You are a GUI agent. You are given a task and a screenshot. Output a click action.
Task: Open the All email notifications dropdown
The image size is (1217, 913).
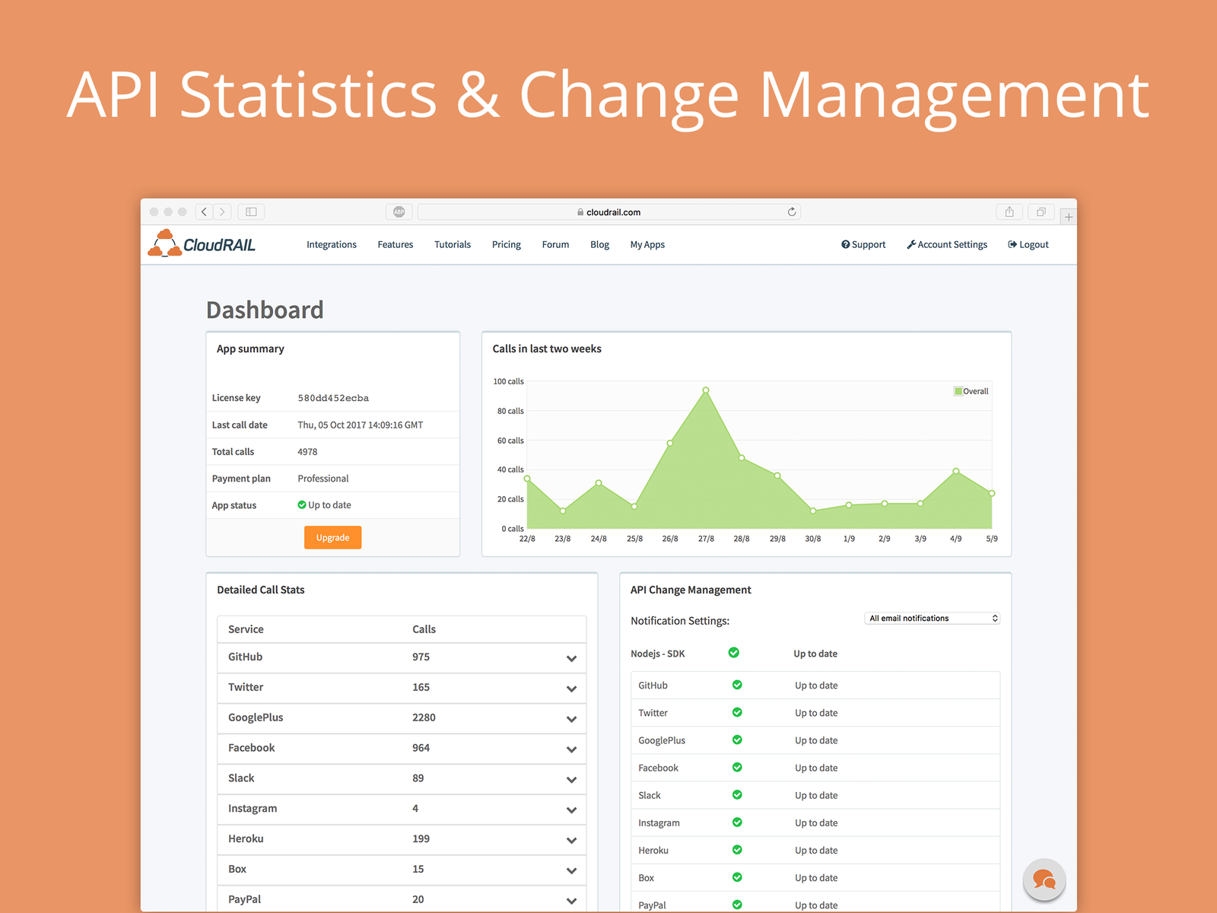click(932, 619)
